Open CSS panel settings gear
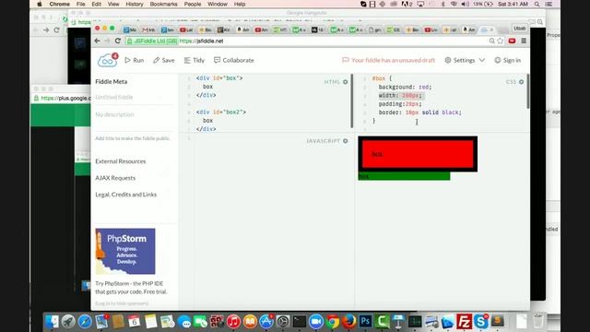This screenshot has height=332, width=590. pyautogui.click(x=521, y=82)
